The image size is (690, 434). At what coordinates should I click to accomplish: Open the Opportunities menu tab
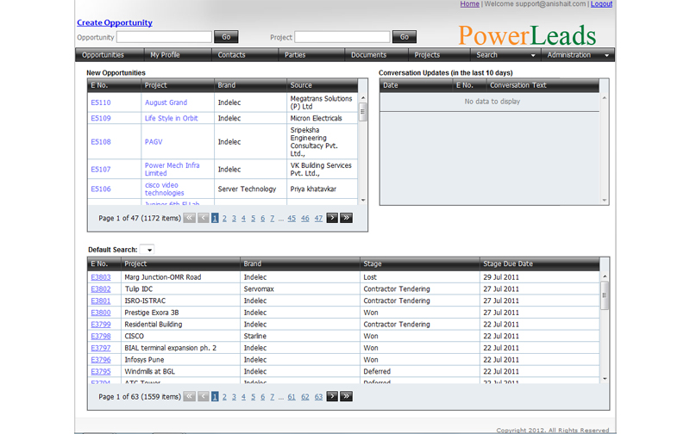coord(103,55)
